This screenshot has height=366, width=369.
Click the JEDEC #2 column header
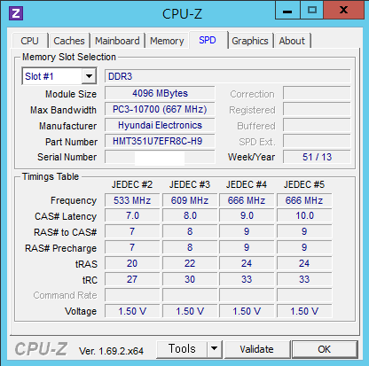[132, 184]
